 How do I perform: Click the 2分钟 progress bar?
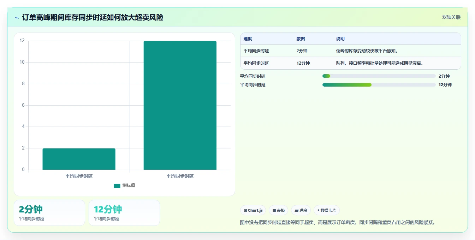point(379,76)
